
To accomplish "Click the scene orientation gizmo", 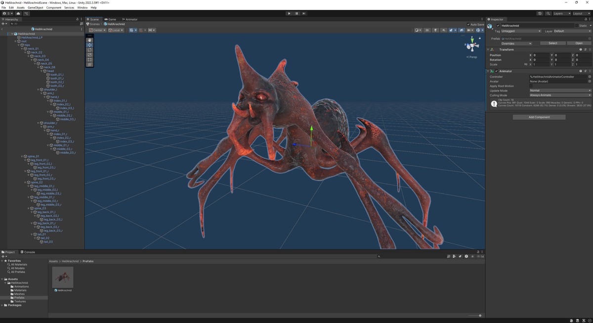I will point(472,46).
